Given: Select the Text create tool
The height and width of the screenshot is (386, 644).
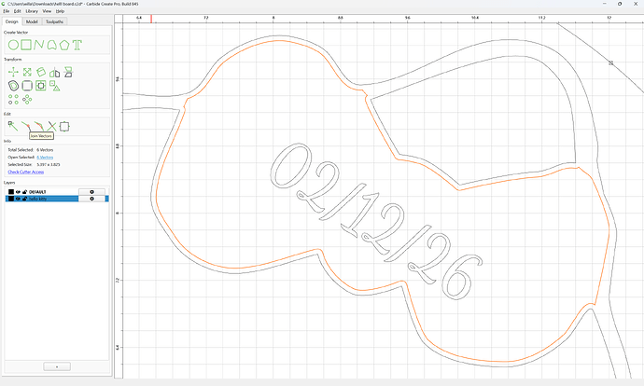Looking at the screenshot, I should click(77, 45).
